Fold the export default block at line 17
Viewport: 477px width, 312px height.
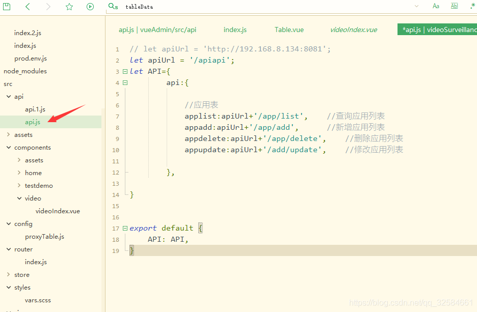125,228
